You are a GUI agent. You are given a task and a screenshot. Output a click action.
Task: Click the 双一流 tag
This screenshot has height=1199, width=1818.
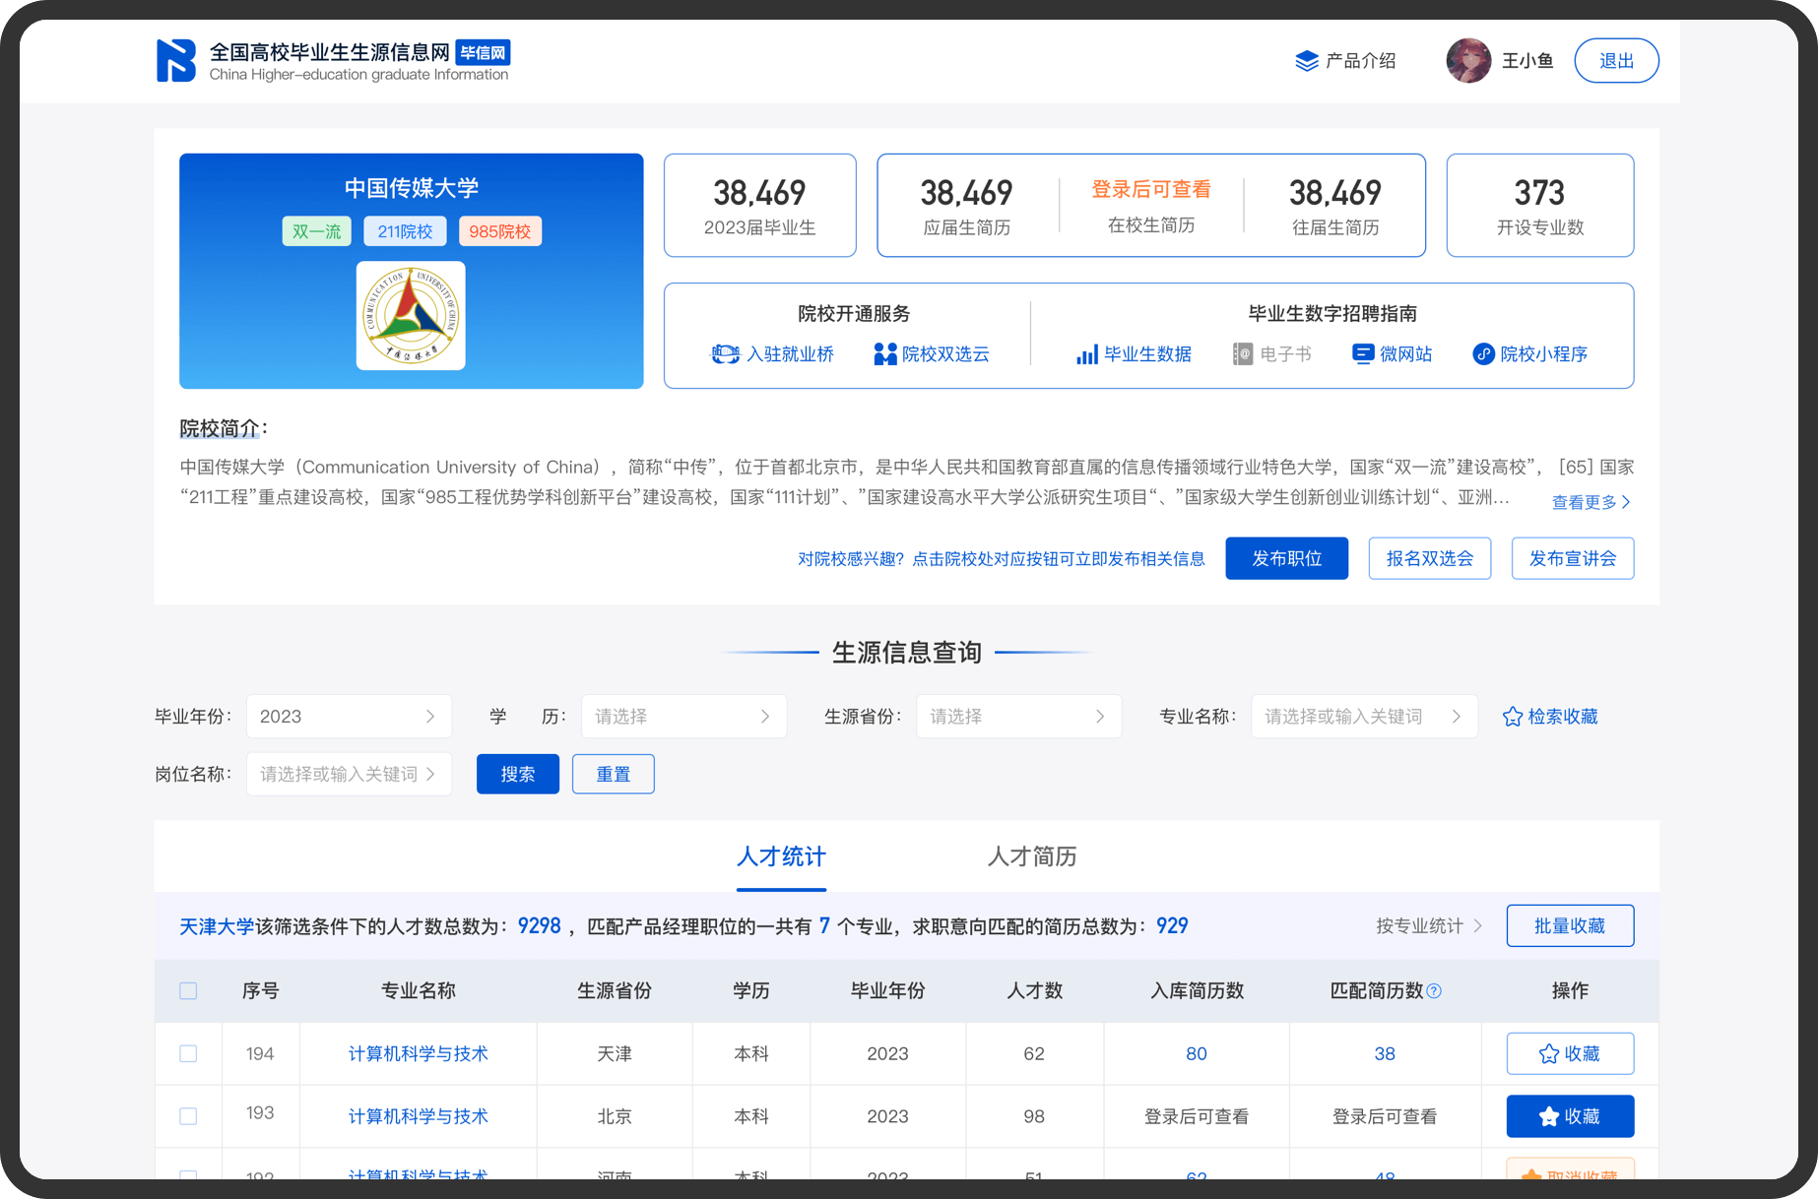[316, 231]
